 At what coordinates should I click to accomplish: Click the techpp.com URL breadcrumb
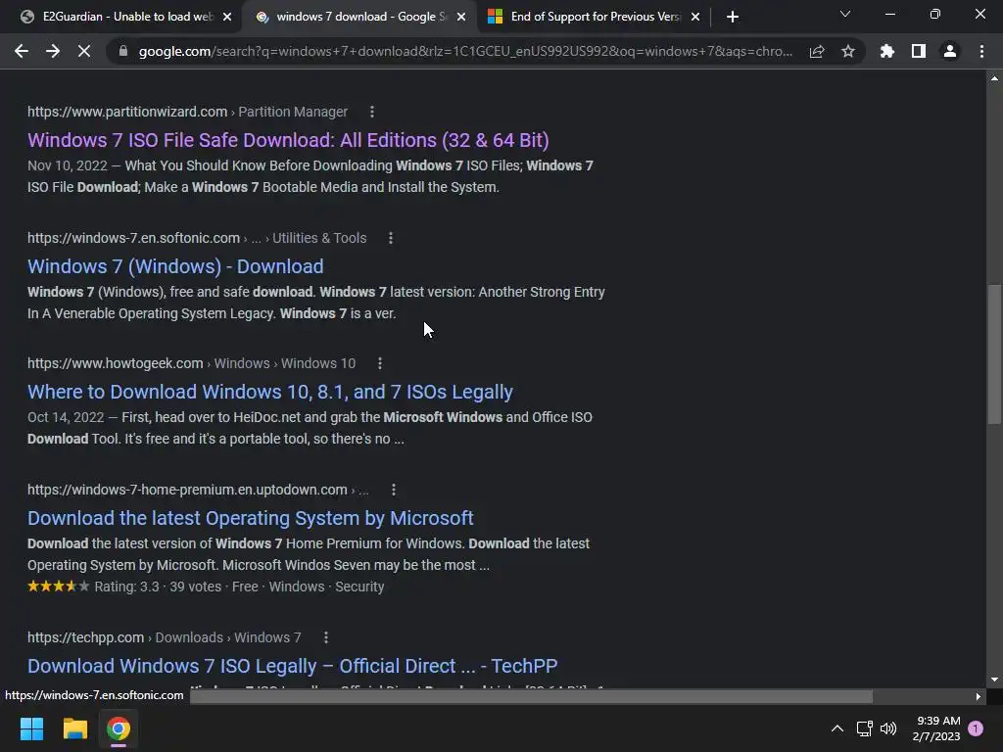tap(164, 637)
